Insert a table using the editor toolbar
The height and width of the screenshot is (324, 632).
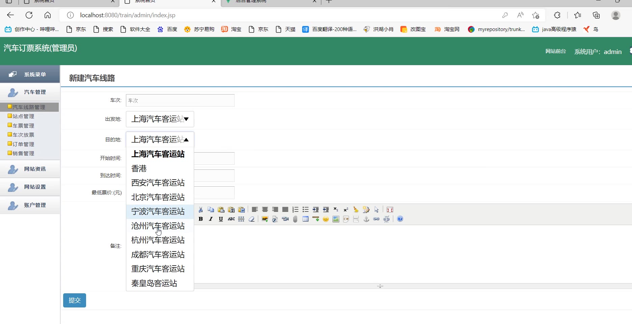click(x=306, y=219)
